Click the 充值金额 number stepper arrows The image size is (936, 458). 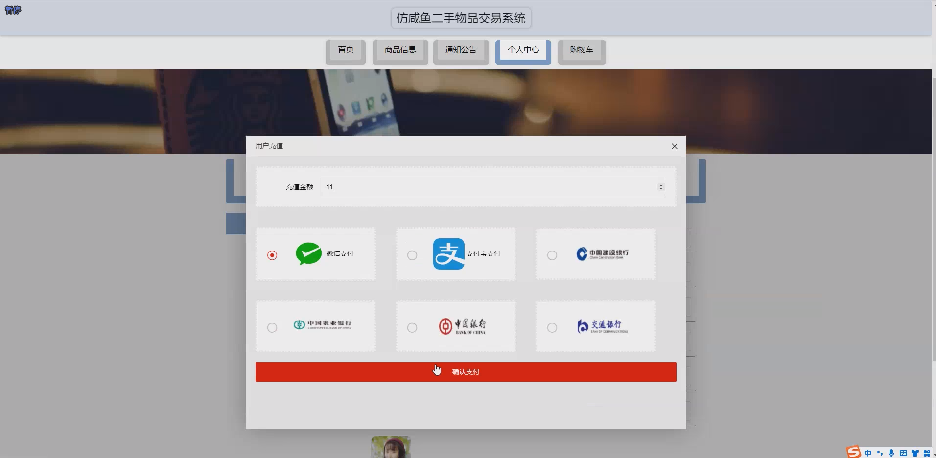[661, 187]
